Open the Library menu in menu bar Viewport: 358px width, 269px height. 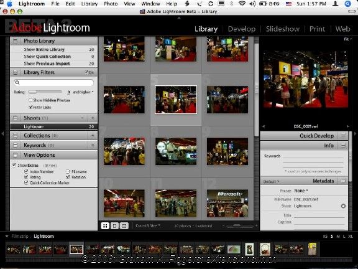coord(89,4)
